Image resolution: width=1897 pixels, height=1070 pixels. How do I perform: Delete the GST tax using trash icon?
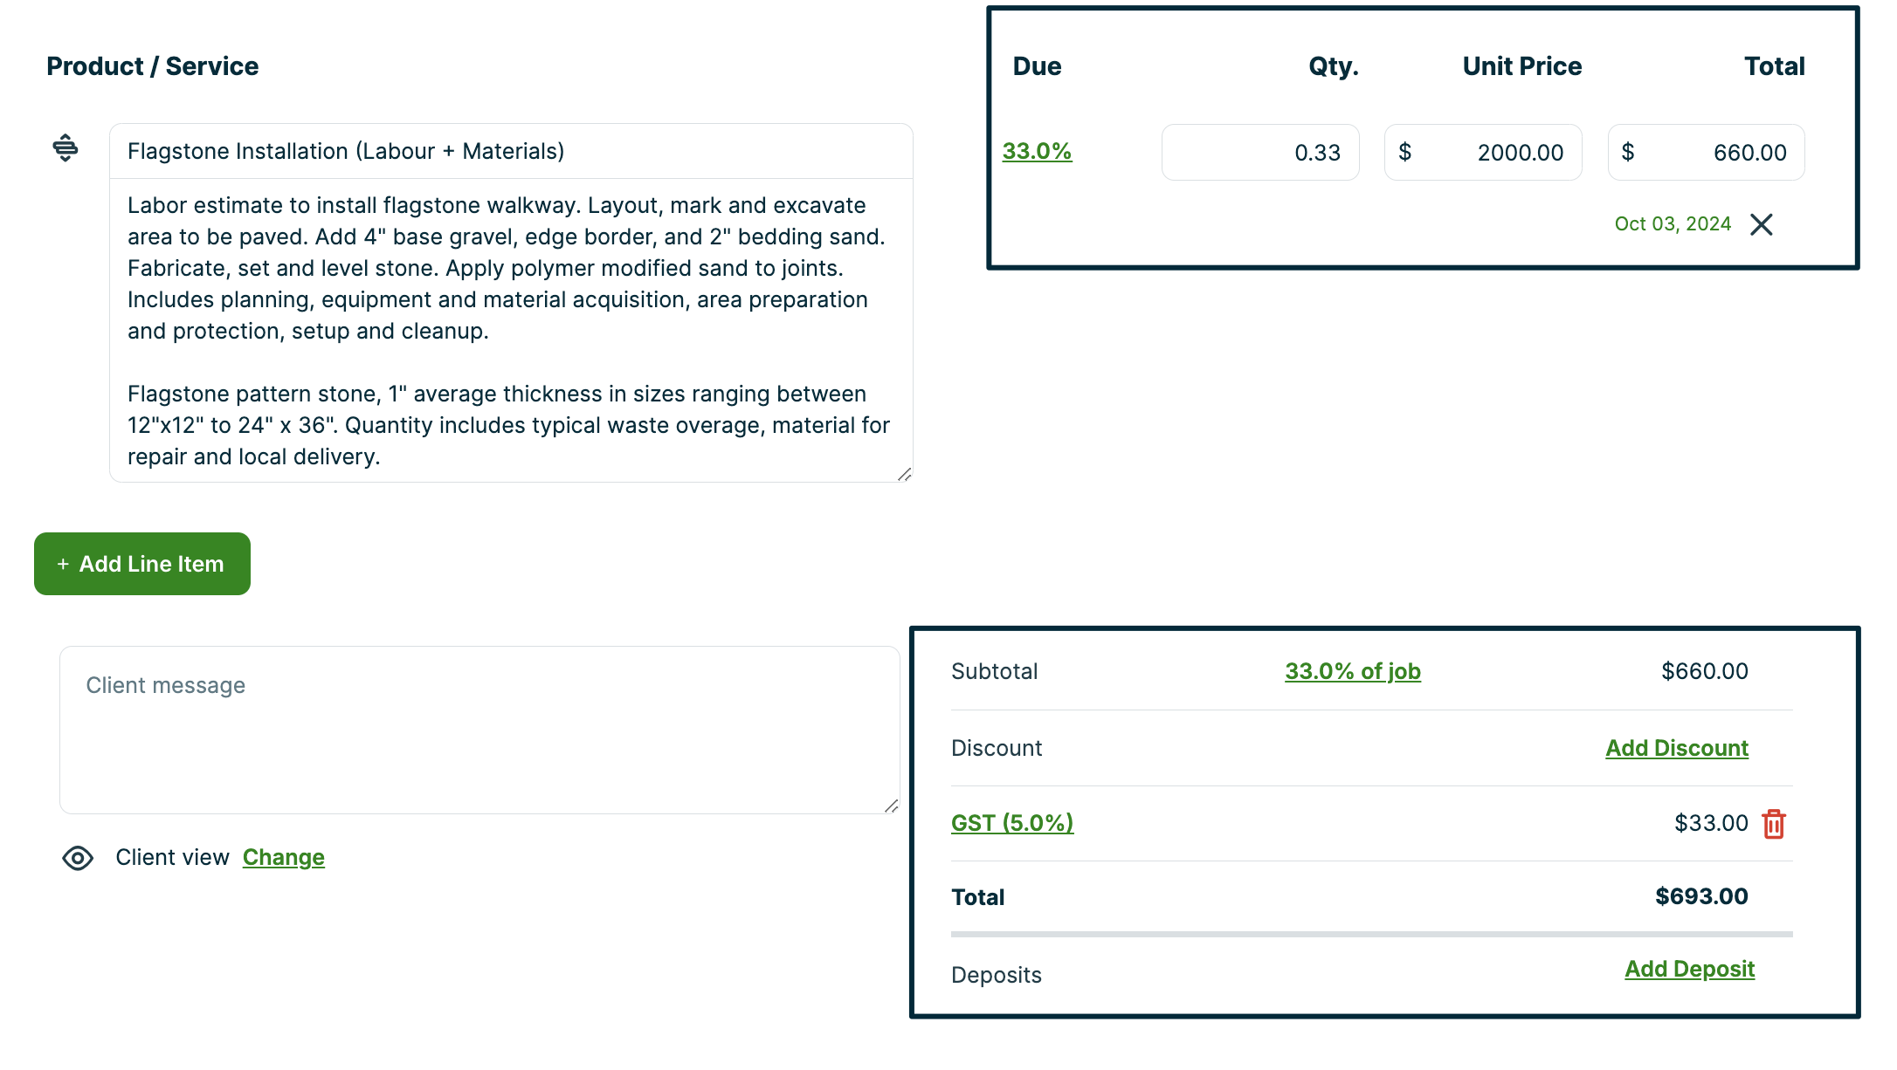1774,822
